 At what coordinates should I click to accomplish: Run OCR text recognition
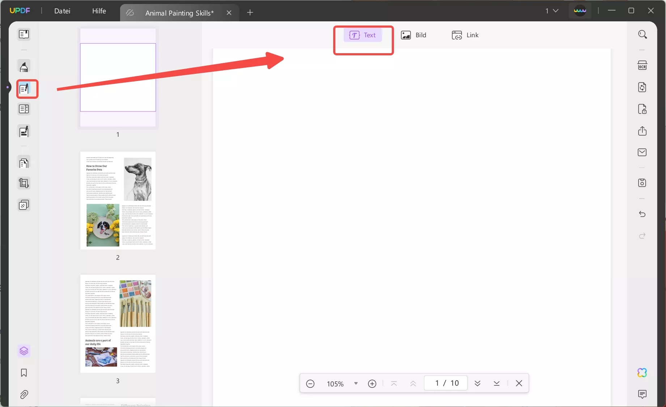(642, 65)
